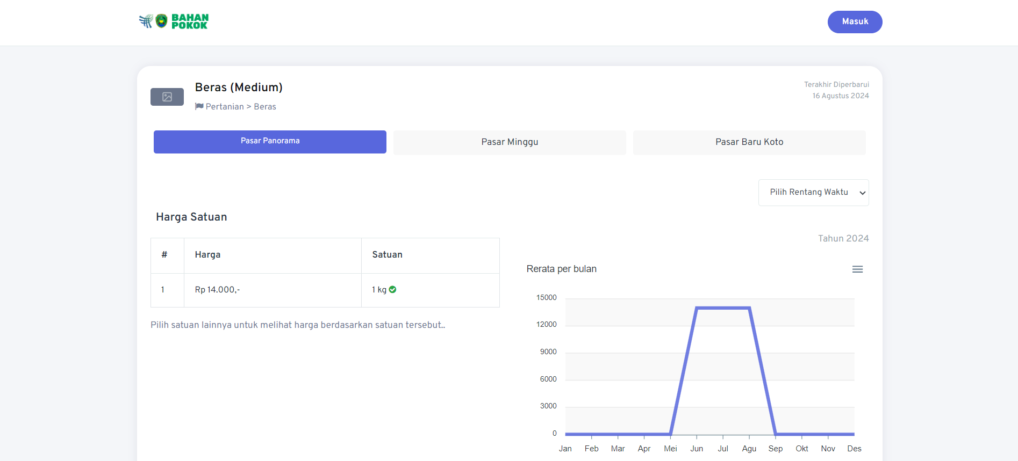The image size is (1018, 461).
Task: Click the Tahun 2024 label
Action: [843, 238]
